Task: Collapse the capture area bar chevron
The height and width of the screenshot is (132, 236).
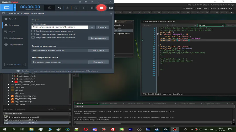Action: click(x=111, y=13)
